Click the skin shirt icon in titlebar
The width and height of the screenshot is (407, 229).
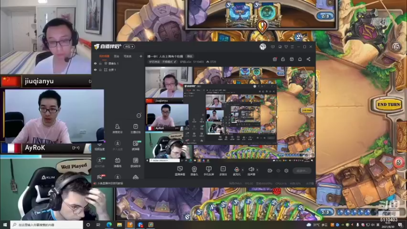coord(286,47)
